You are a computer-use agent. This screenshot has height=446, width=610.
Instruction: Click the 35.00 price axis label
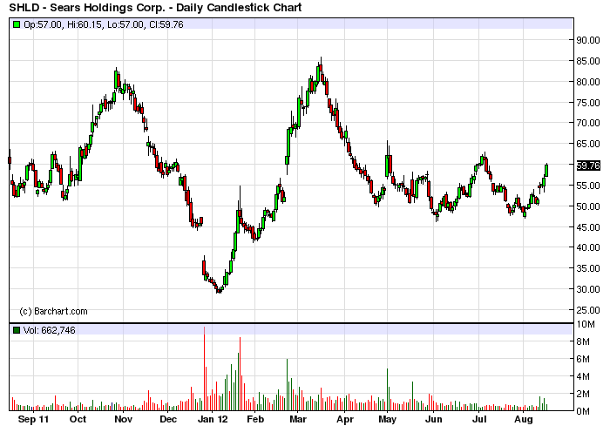[588, 268]
